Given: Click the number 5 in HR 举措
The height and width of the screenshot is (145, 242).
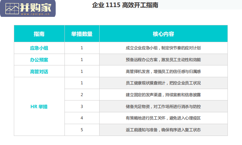Looking at the screenshot, I should (82, 130).
